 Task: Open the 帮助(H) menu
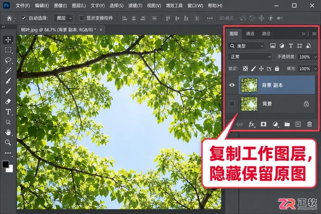click(x=215, y=6)
